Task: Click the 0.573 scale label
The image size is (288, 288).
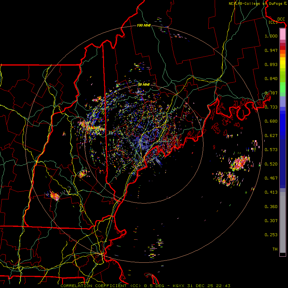Action: click(x=271, y=150)
